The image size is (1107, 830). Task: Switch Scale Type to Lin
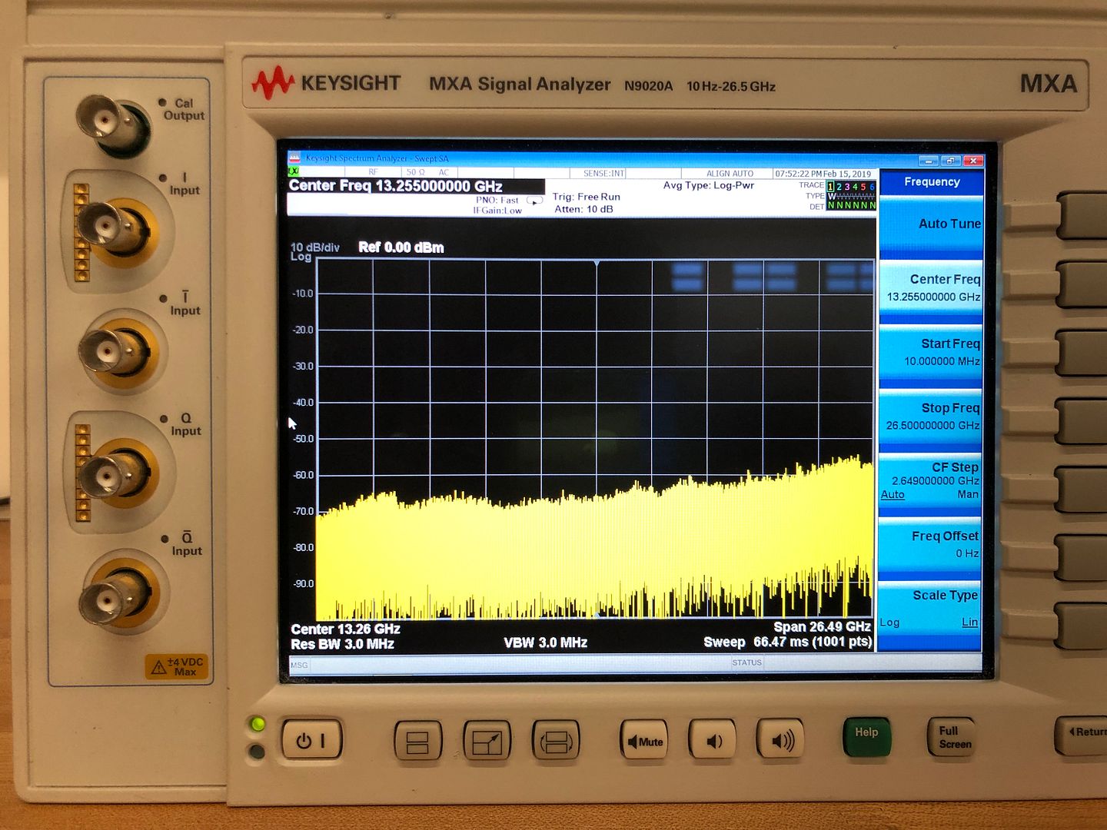click(970, 622)
